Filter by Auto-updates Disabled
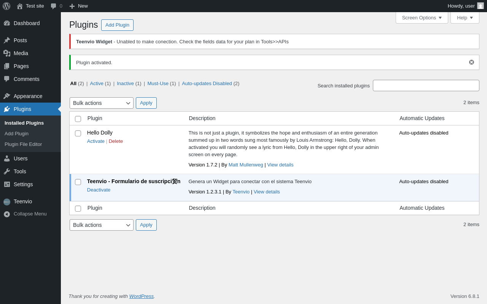The height and width of the screenshot is (304, 487). [x=207, y=84]
